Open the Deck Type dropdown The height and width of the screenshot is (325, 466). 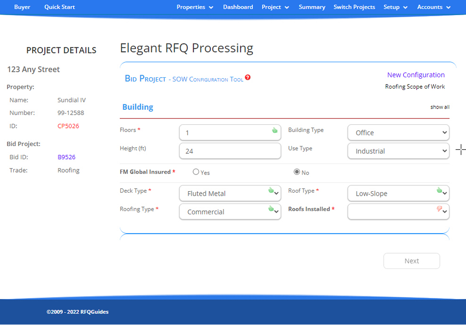230,193
